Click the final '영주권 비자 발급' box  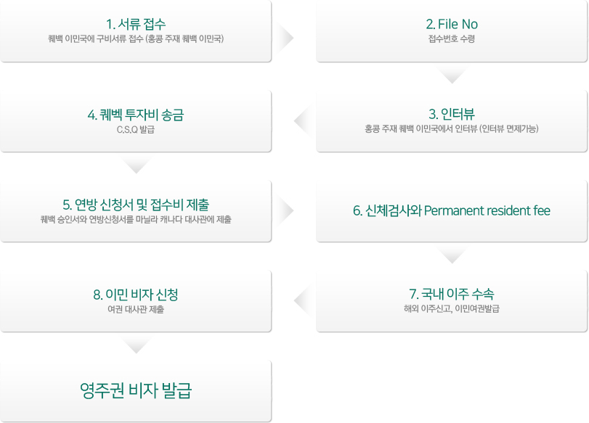click(136, 391)
